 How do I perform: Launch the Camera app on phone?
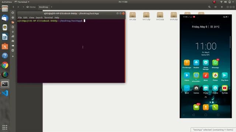pyautogui.click(x=196, y=88)
